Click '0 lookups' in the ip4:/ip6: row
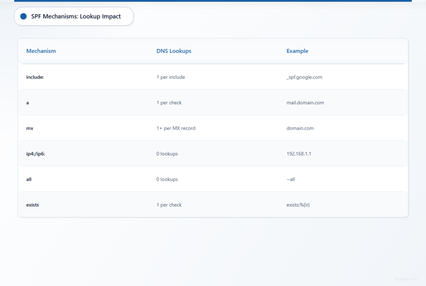The image size is (426, 286). [x=167, y=153]
